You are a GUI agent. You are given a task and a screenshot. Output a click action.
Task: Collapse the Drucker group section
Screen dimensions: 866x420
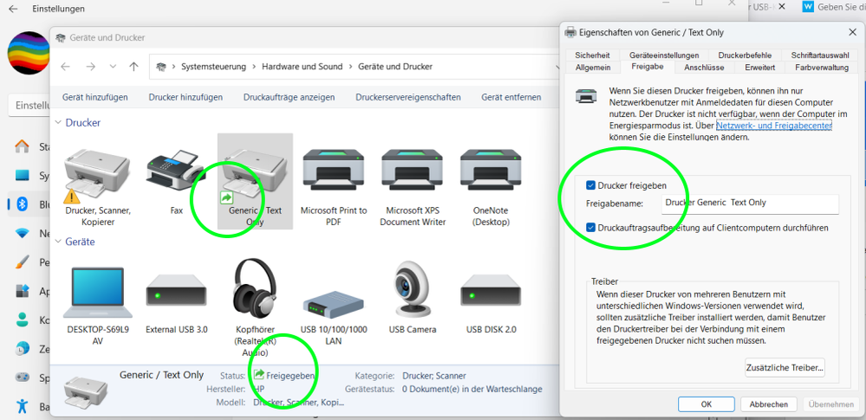(59, 123)
